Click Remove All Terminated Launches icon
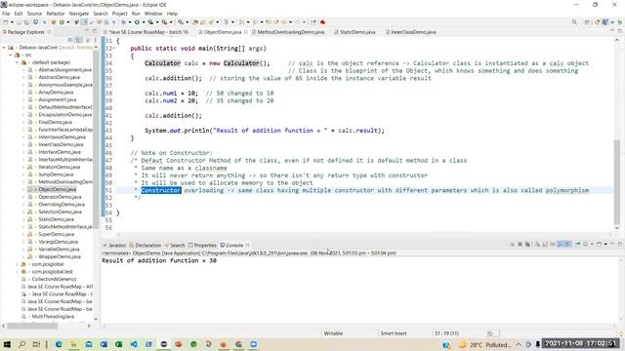 (527, 245)
